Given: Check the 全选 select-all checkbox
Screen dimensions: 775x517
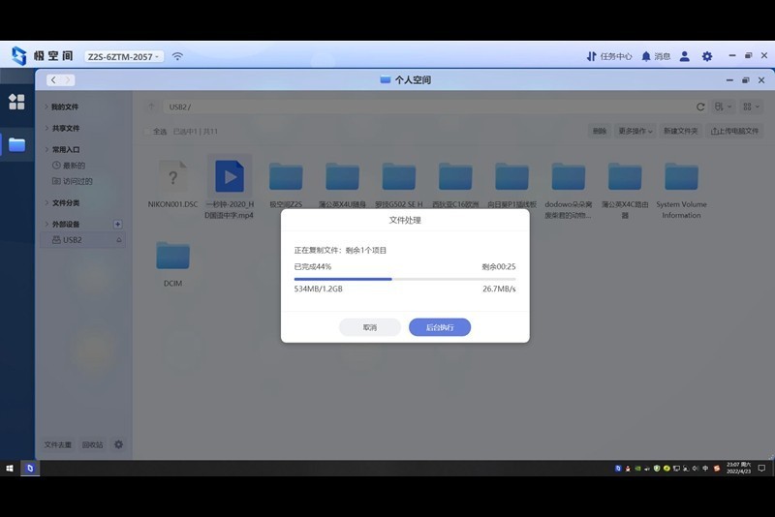Looking at the screenshot, I should pos(148,131).
